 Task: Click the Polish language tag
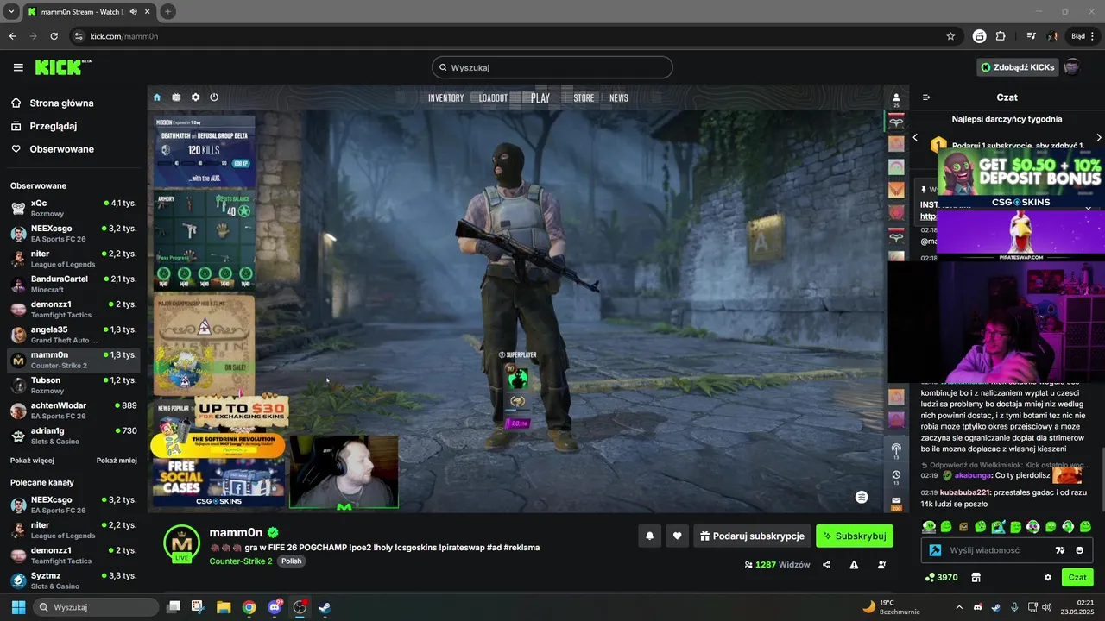pos(291,561)
